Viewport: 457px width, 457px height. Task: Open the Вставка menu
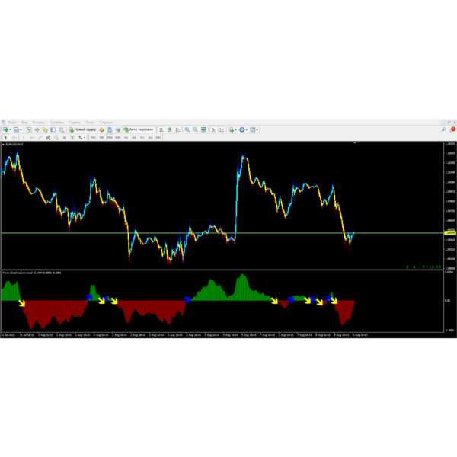(39, 123)
